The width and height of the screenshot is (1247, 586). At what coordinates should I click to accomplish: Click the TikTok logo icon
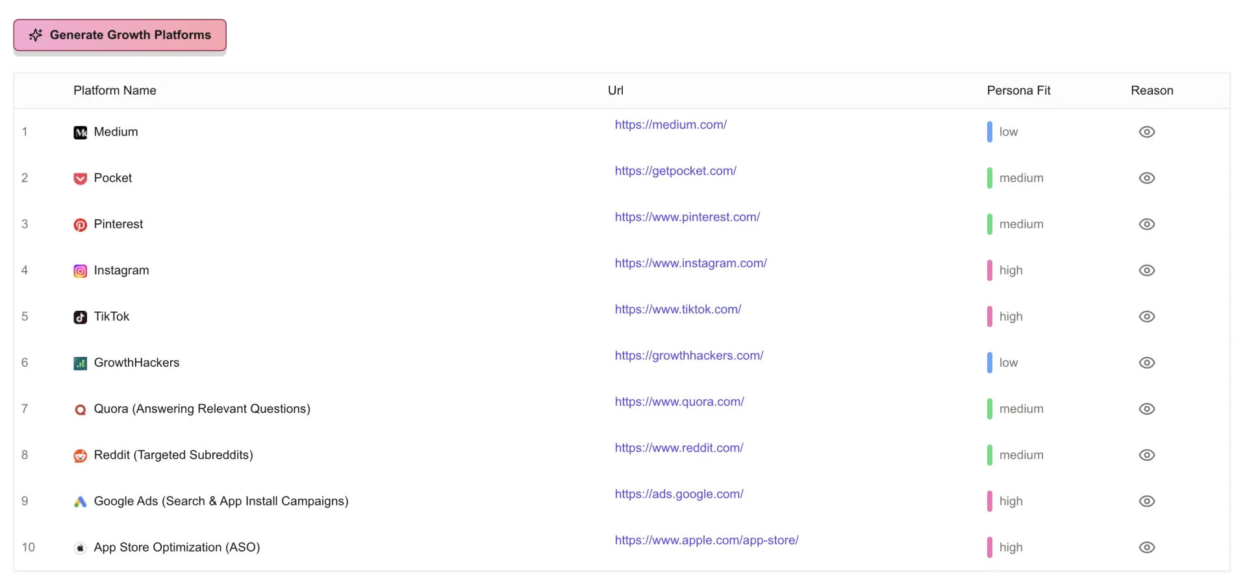[80, 317]
